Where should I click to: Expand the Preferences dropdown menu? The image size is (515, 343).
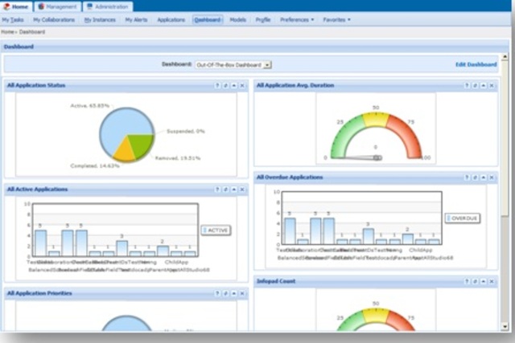coord(297,19)
